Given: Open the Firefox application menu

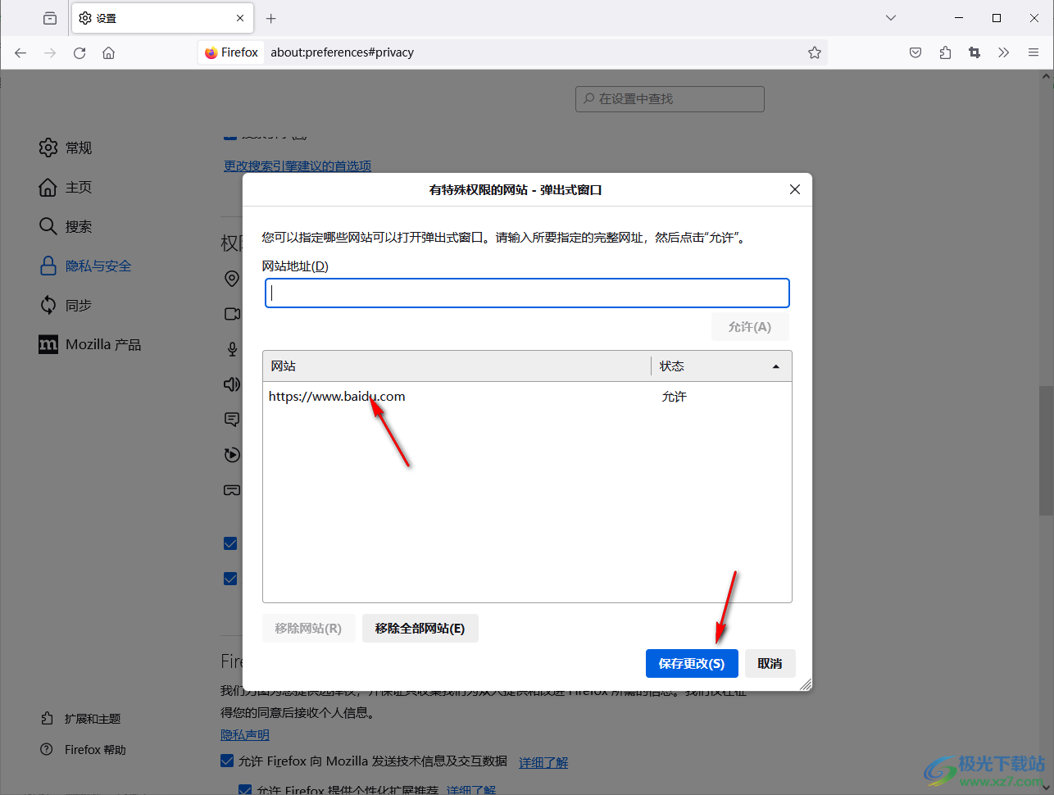Looking at the screenshot, I should click(1034, 52).
